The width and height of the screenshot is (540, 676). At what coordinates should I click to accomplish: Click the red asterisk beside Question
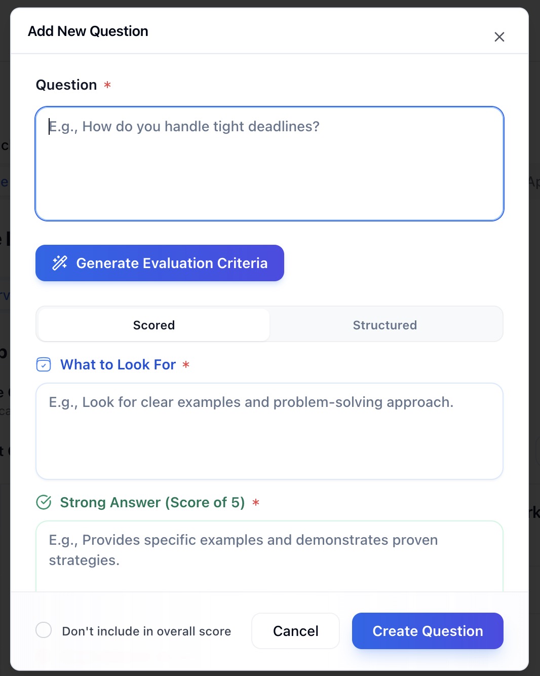click(107, 85)
